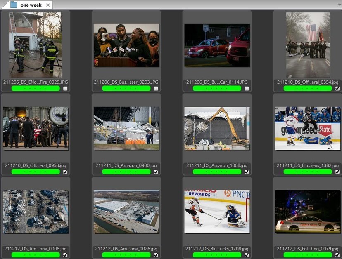The width and height of the screenshot is (342, 259).
Task: Open the hockey goalie save photo
Action: 217,212
